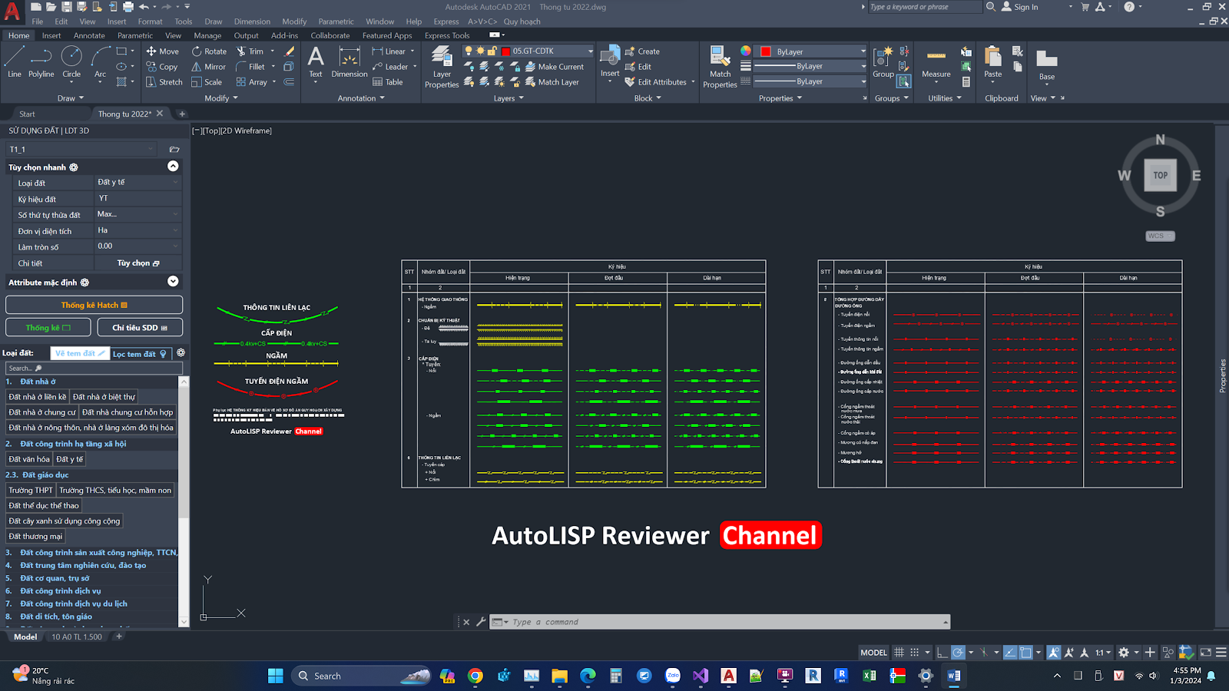Toggle ortho mode in status bar
This screenshot has width=1229, height=691.
tap(942, 653)
